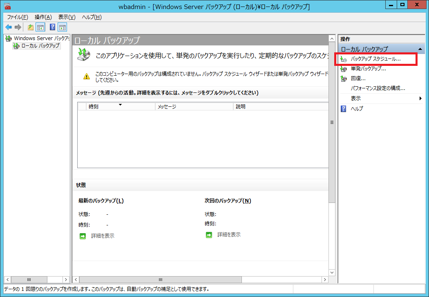
Task: Select ローカル バックアップ in the tree
Action: coord(40,46)
